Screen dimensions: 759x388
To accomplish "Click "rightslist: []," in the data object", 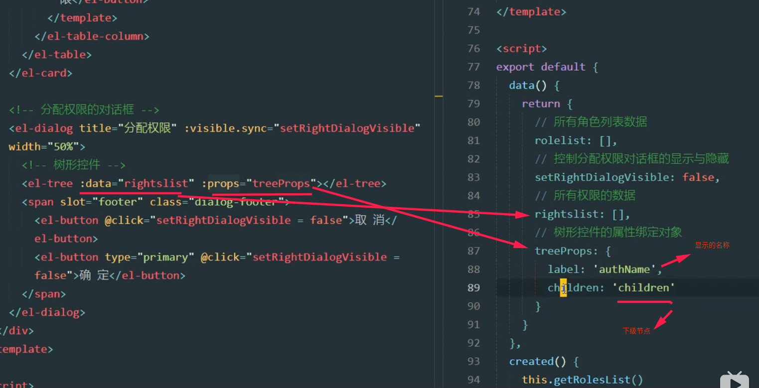I will point(583,214).
